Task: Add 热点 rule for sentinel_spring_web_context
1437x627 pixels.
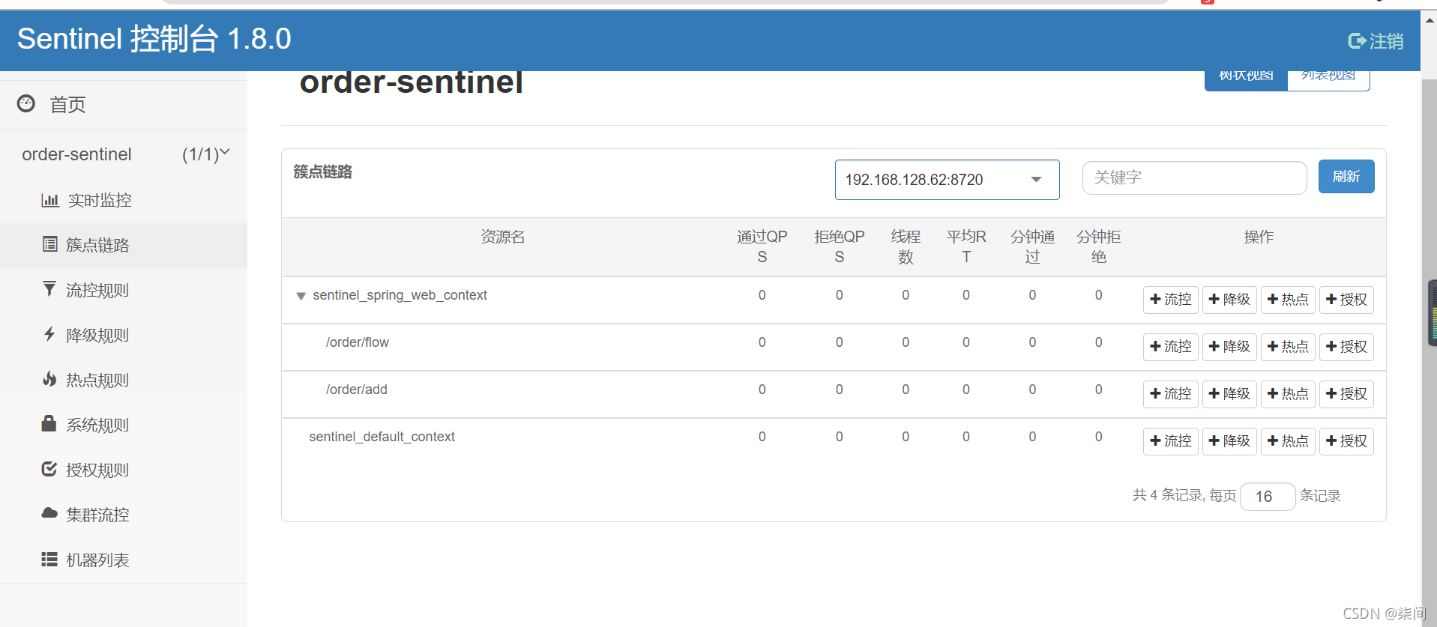Action: (1288, 300)
